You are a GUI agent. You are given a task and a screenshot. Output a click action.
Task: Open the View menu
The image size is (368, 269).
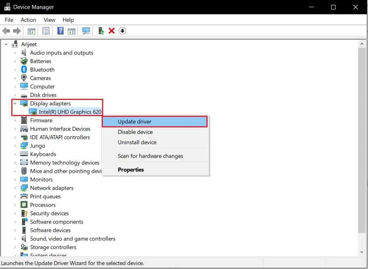point(49,20)
